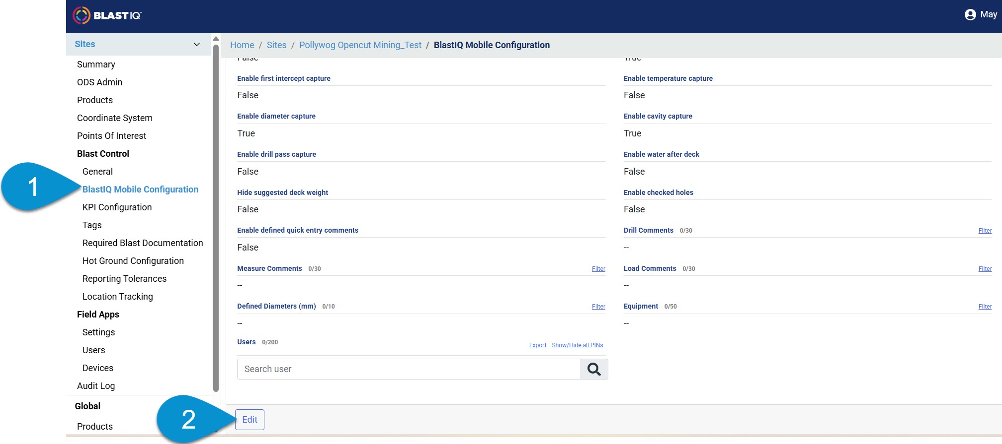Screen dimensions: 1002x444
Task: Click the Edit button
Action: pyautogui.click(x=250, y=420)
